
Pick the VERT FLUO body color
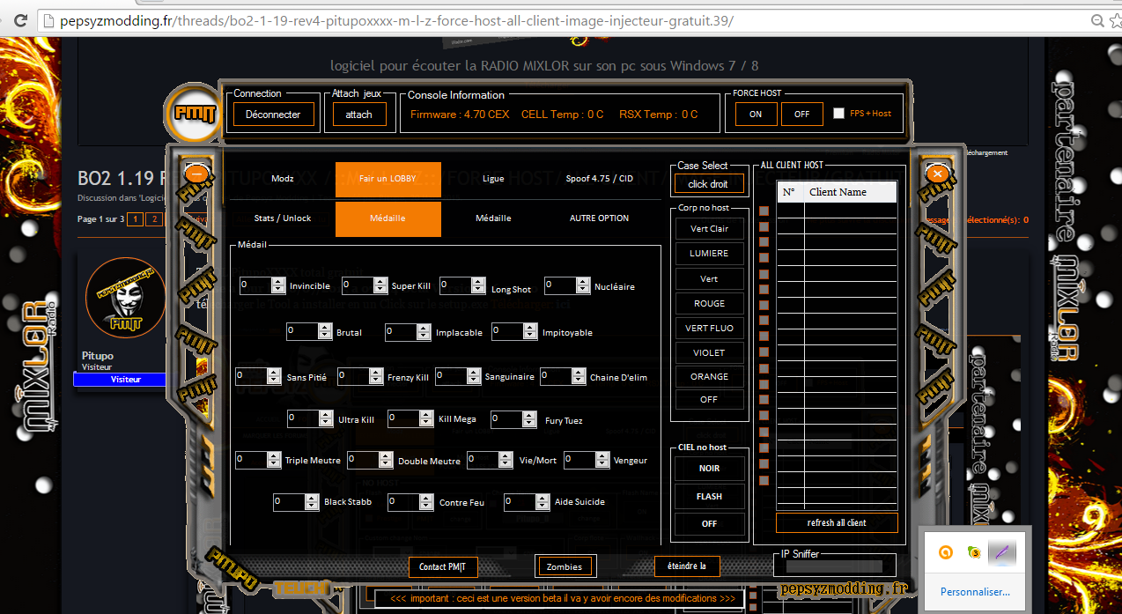click(710, 329)
